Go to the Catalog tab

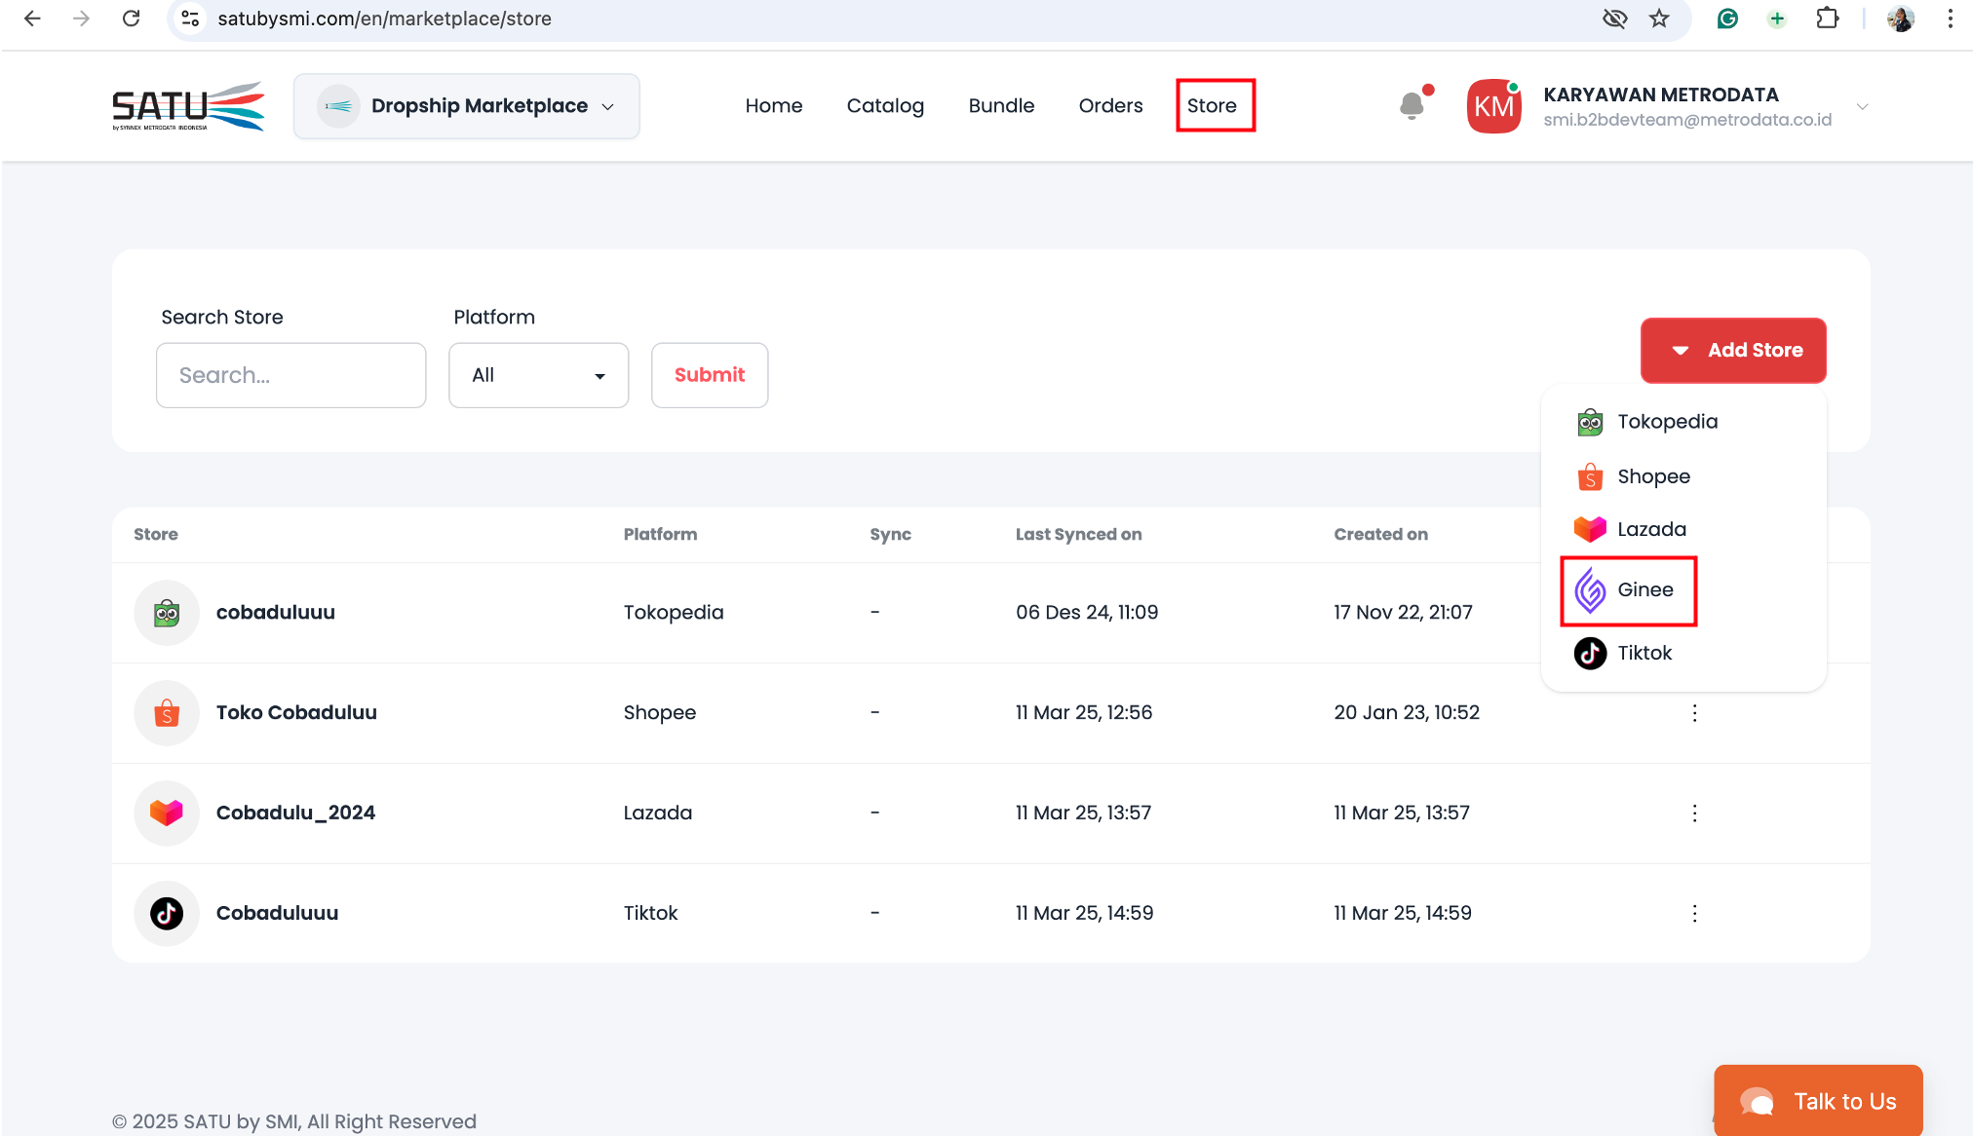[885, 105]
